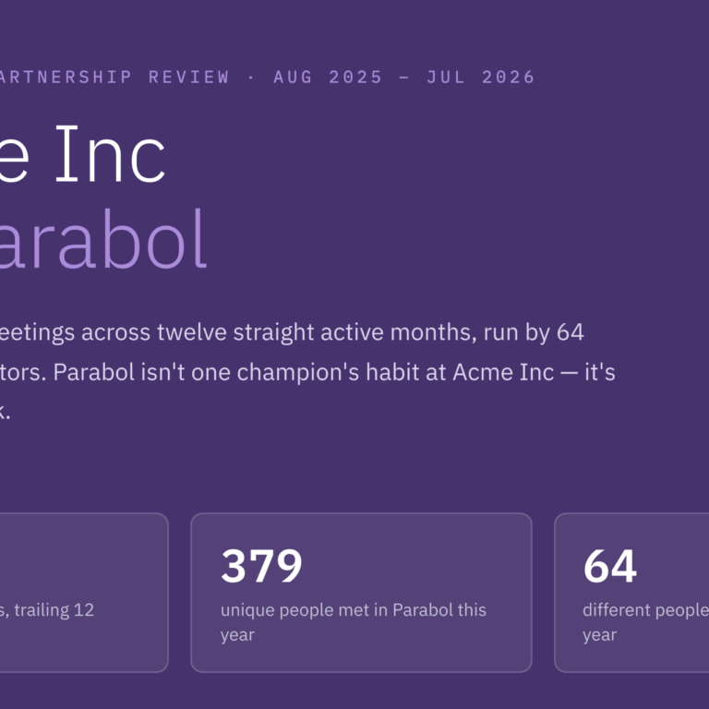Click the word "REVIEW" in the header
Viewport: 709px width, 709px height.
[189, 77]
